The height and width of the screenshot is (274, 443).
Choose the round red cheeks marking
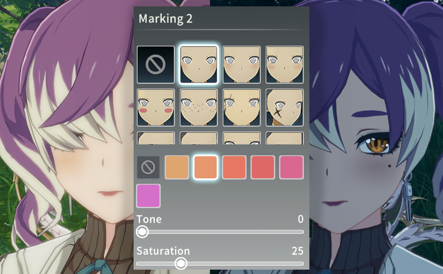155,108
